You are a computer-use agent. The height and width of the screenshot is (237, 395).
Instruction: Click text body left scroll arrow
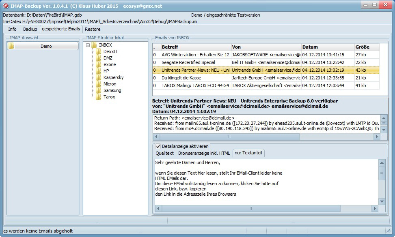click(158, 208)
